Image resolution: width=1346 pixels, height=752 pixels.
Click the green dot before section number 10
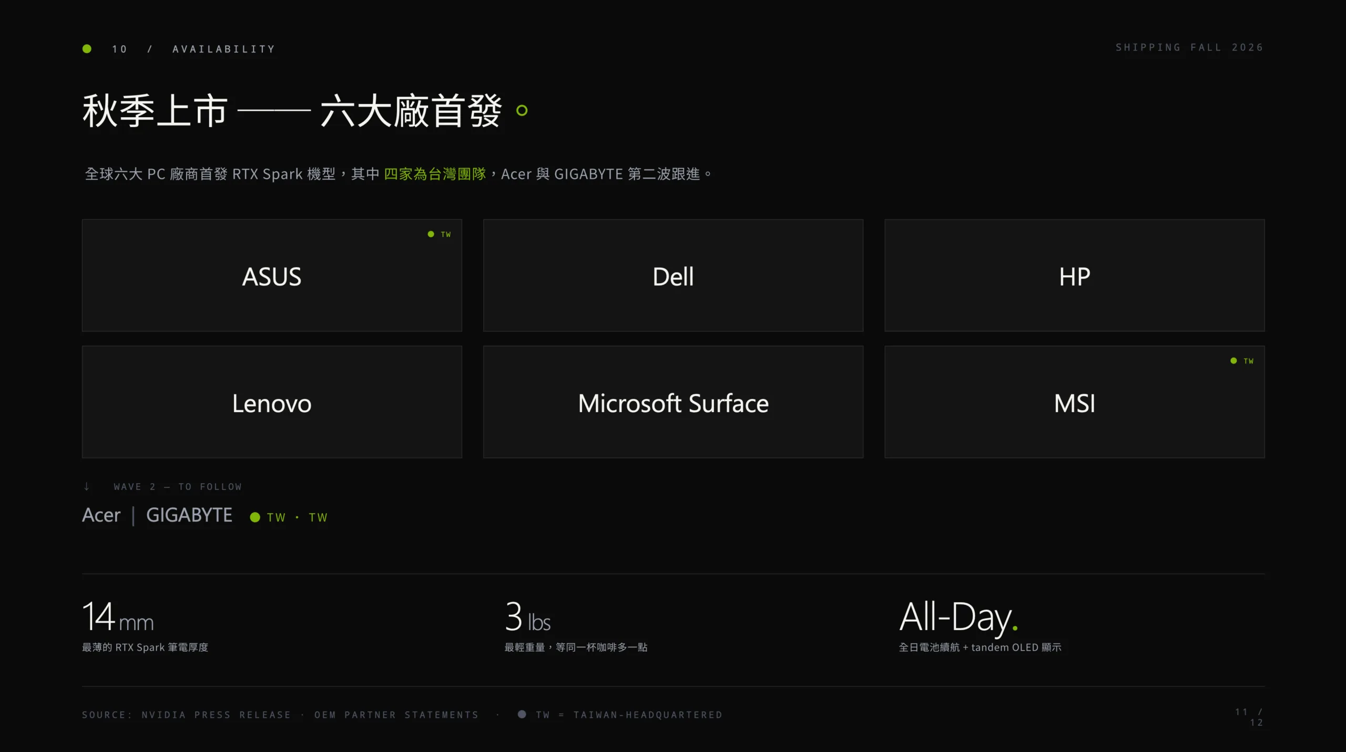coord(87,49)
